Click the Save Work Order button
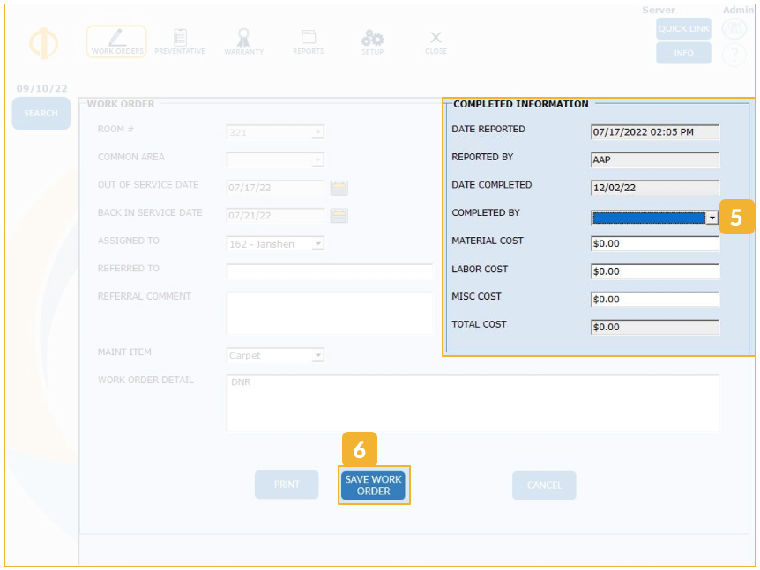The image size is (760, 570). tap(374, 485)
